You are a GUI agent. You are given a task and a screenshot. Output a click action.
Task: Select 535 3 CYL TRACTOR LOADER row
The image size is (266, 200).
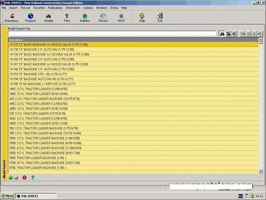(133, 113)
